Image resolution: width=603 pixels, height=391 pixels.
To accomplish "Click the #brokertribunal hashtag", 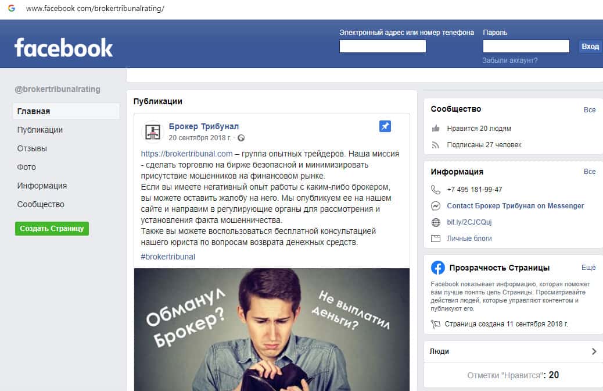I will pyautogui.click(x=168, y=257).
